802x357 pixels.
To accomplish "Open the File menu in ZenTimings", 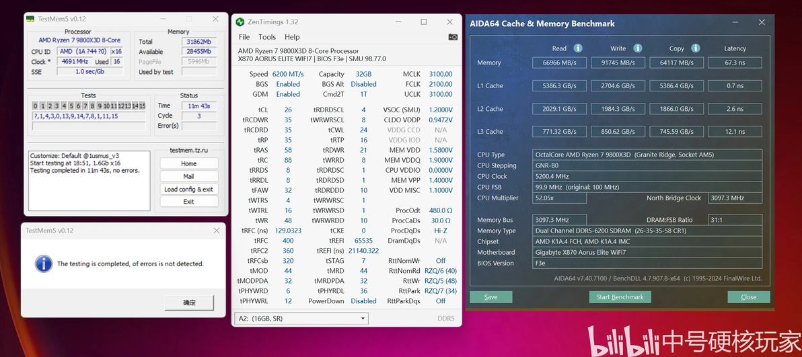I will click(244, 37).
